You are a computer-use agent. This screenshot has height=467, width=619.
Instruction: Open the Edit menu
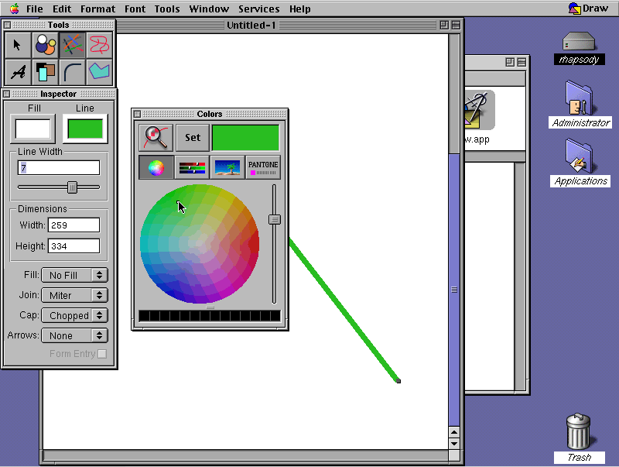(62, 9)
